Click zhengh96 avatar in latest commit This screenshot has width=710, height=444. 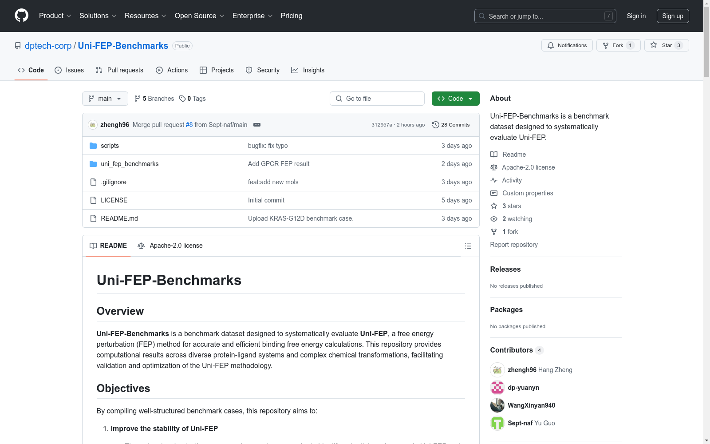[93, 125]
